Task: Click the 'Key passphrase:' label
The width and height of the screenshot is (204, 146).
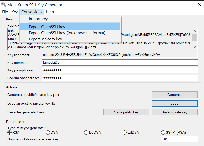Action: (20, 70)
